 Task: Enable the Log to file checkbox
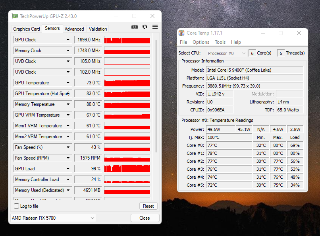(x=17, y=206)
